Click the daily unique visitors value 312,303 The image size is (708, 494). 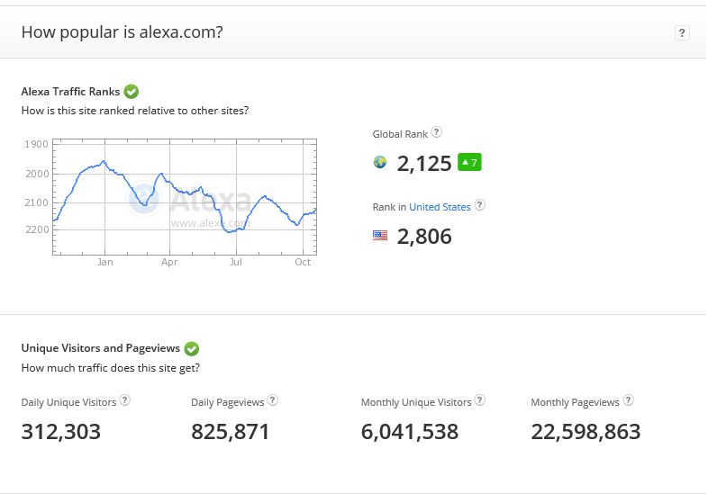click(61, 432)
